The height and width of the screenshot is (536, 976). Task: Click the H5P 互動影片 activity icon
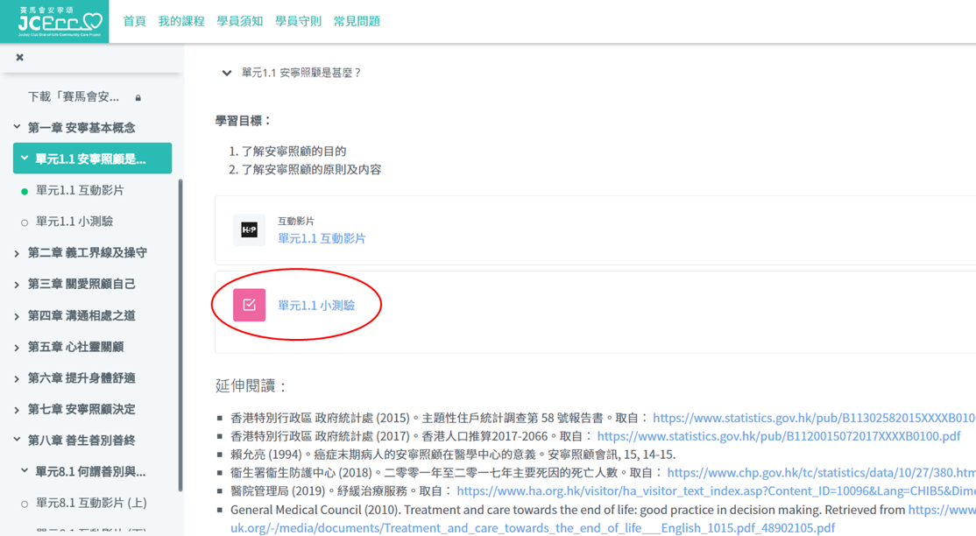tap(249, 230)
